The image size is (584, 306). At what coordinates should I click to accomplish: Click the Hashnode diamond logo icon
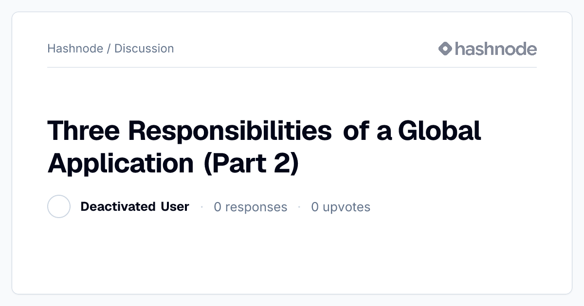(x=445, y=49)
